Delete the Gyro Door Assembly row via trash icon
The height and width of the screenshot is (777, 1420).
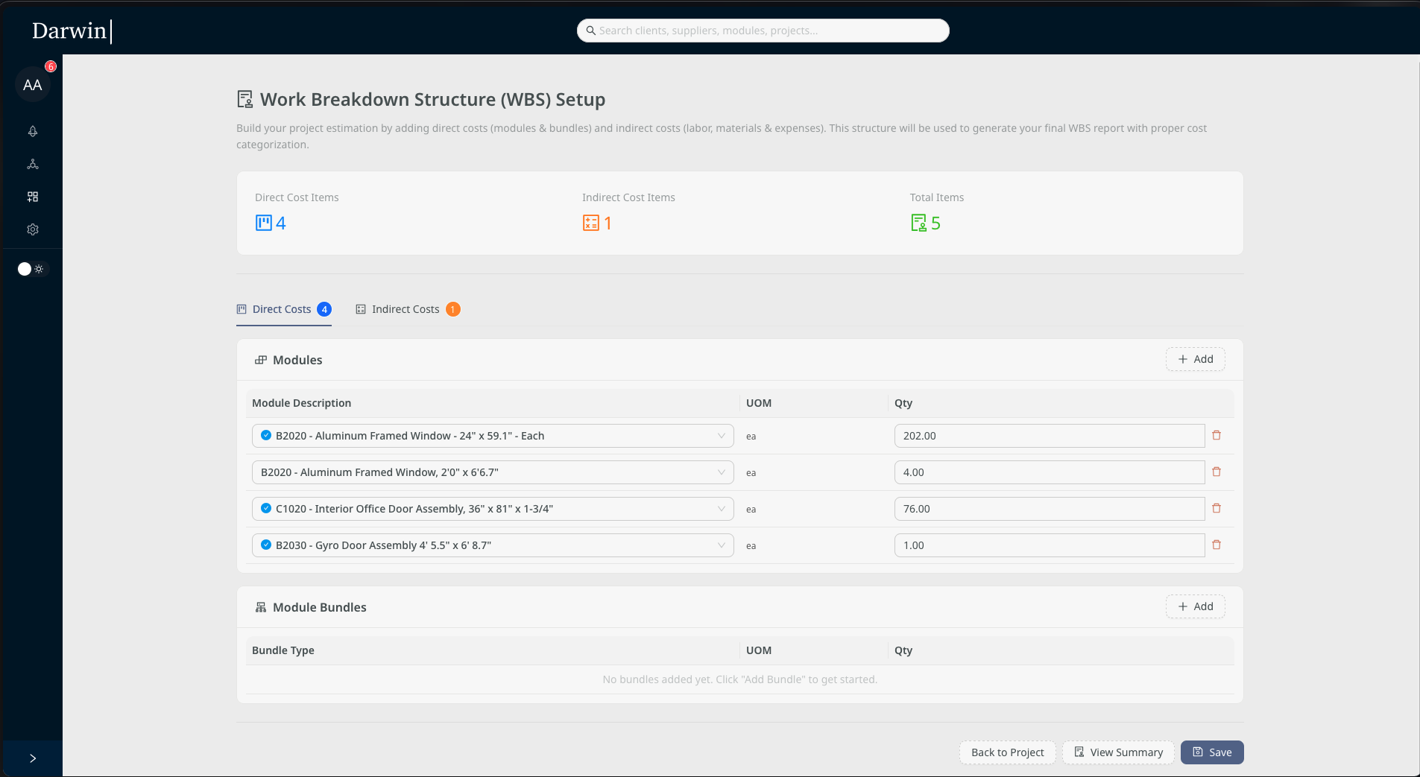click(1217, 545)
